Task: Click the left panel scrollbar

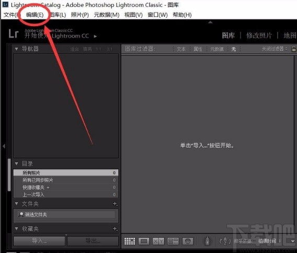Action: tap(9, 175)
